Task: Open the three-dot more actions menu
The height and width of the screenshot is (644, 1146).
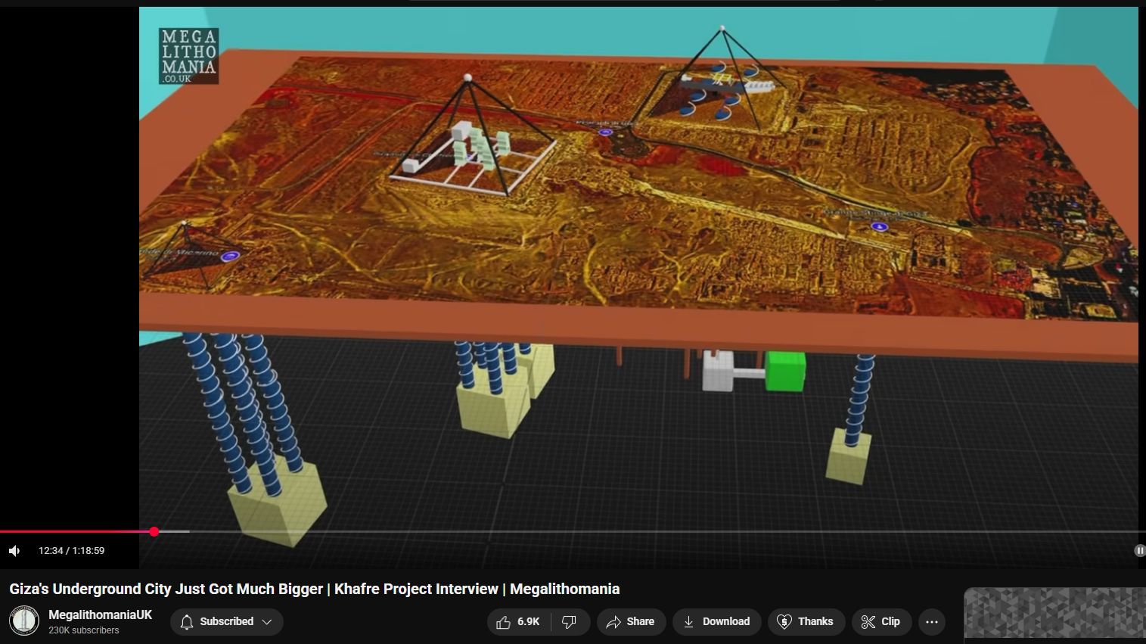Action: coord(931,622)
